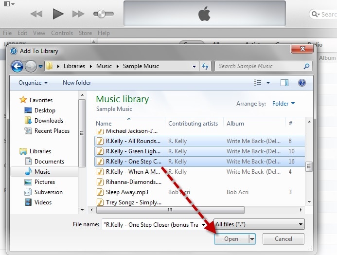Open the recent locations dropdown arrow

pyautogui.click(x=40, y=67)
